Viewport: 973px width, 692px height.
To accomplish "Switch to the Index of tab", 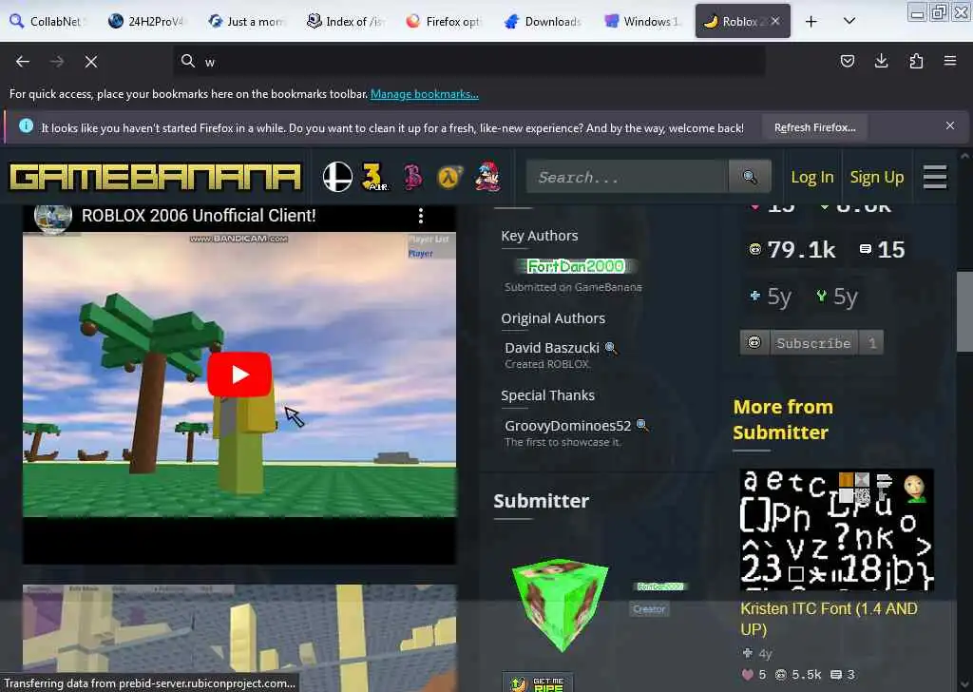I will pos(348,21).
